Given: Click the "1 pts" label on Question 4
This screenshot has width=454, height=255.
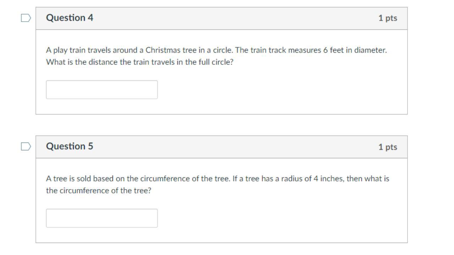Looking at the screenshot, I should point(388,18).
